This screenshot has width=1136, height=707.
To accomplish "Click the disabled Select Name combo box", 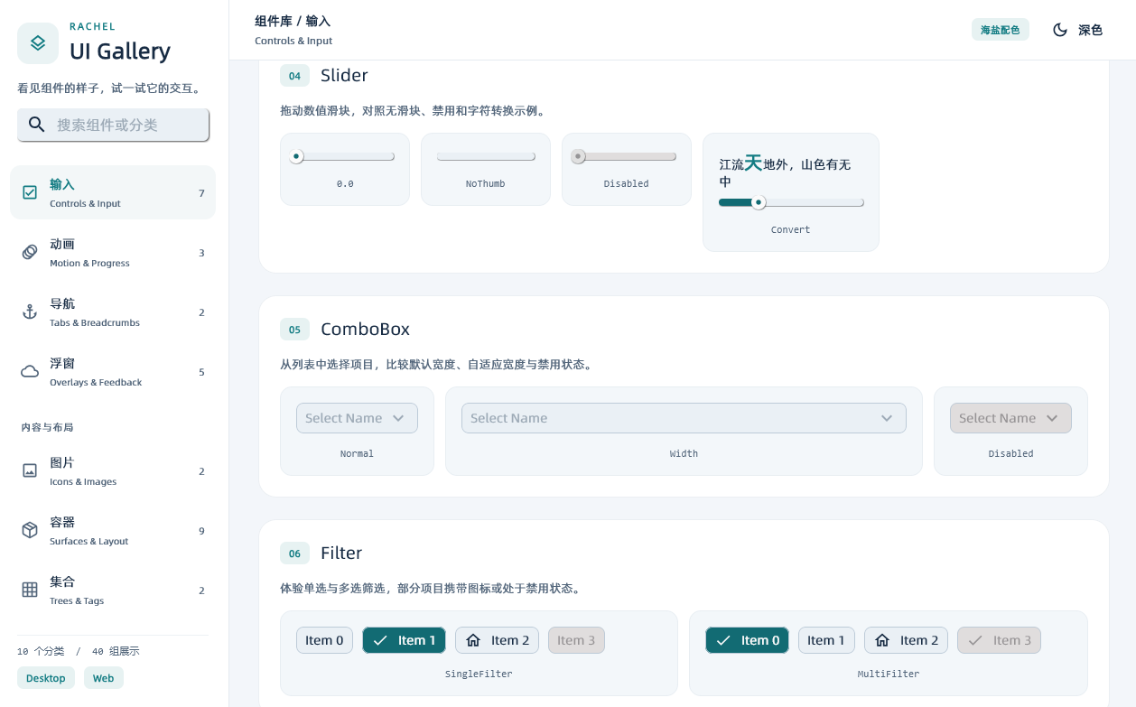I will pyautogui.click(x=1010, y=418).
